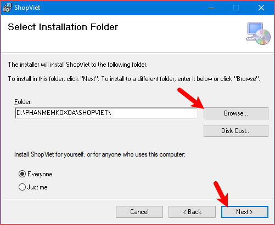Choose the Just me install option
Screen dimensions: 275x225
22,187
